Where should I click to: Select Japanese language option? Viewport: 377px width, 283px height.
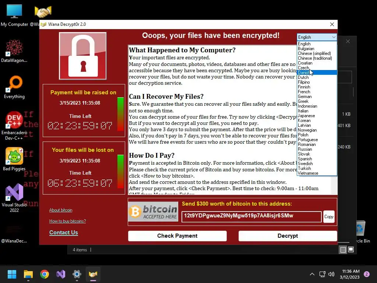pos(317,116)
